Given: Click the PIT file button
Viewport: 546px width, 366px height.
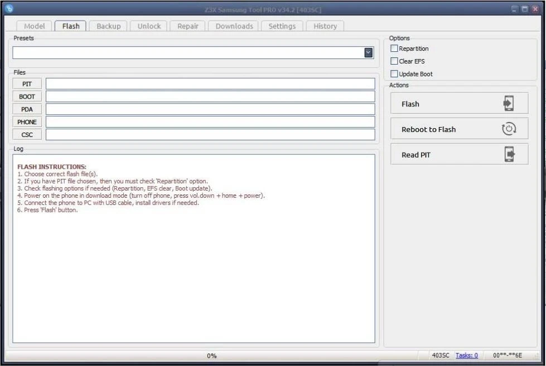Looking at the screenshot, I should point(27,84).
